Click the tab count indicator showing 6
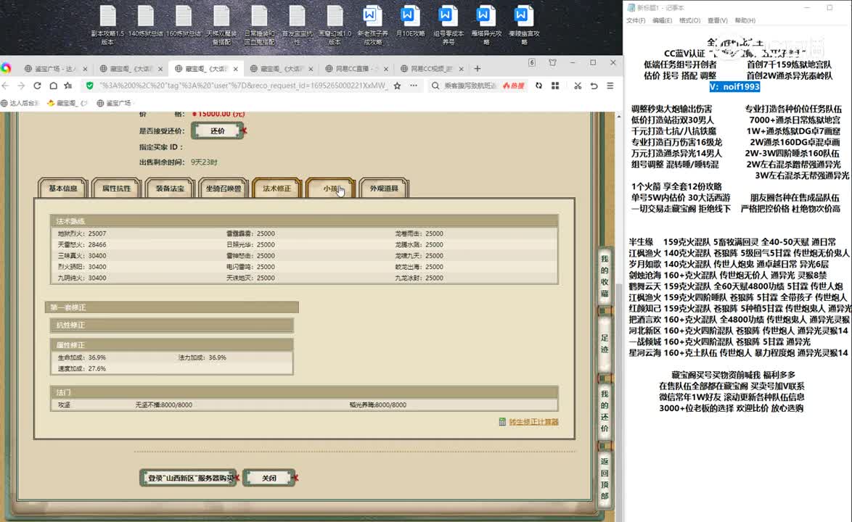The image size is (852, 522). click(x=532, y=62)
